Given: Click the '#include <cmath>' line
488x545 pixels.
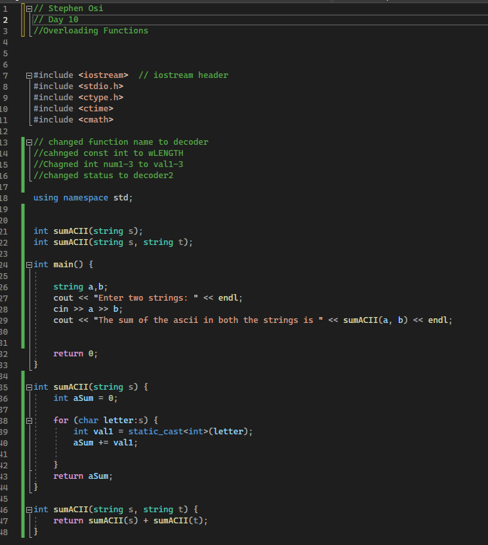Looking at the screenshot, I should point(73,120).
